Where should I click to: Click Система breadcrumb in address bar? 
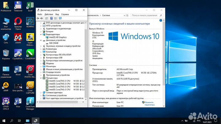click(x=106, y=15)
